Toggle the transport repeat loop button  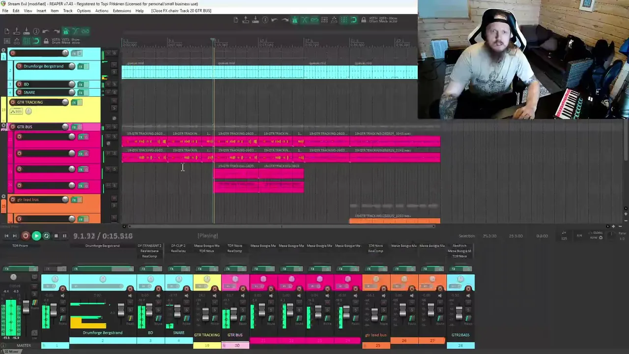pos(46,236)
